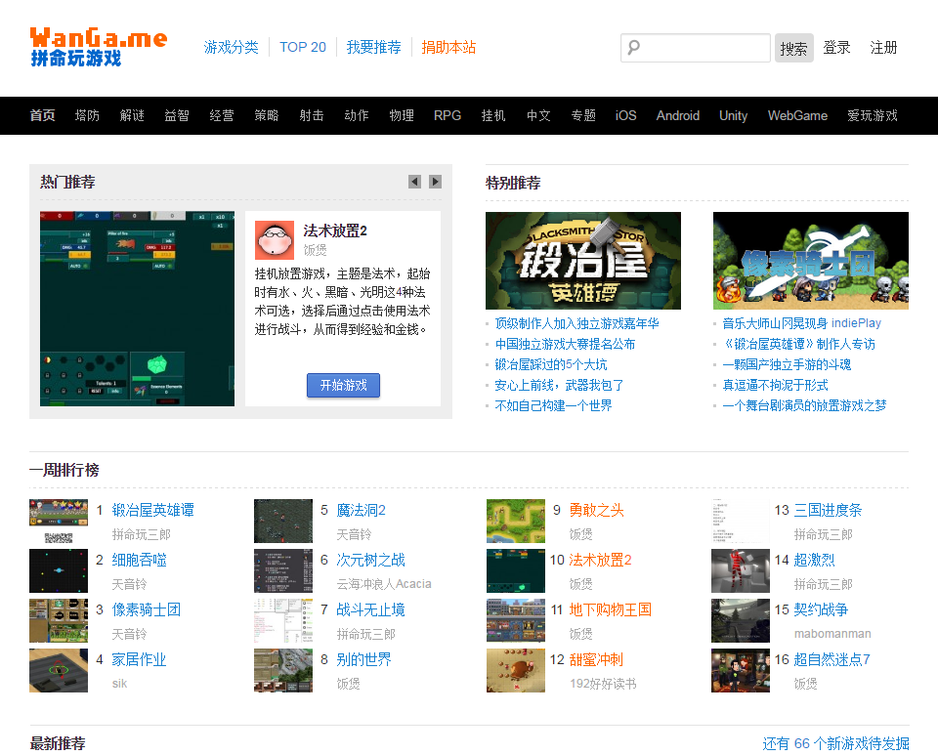Click the WanGa.me site logo
The width and height of the screenshot is (938, 755).
[98, 47]
